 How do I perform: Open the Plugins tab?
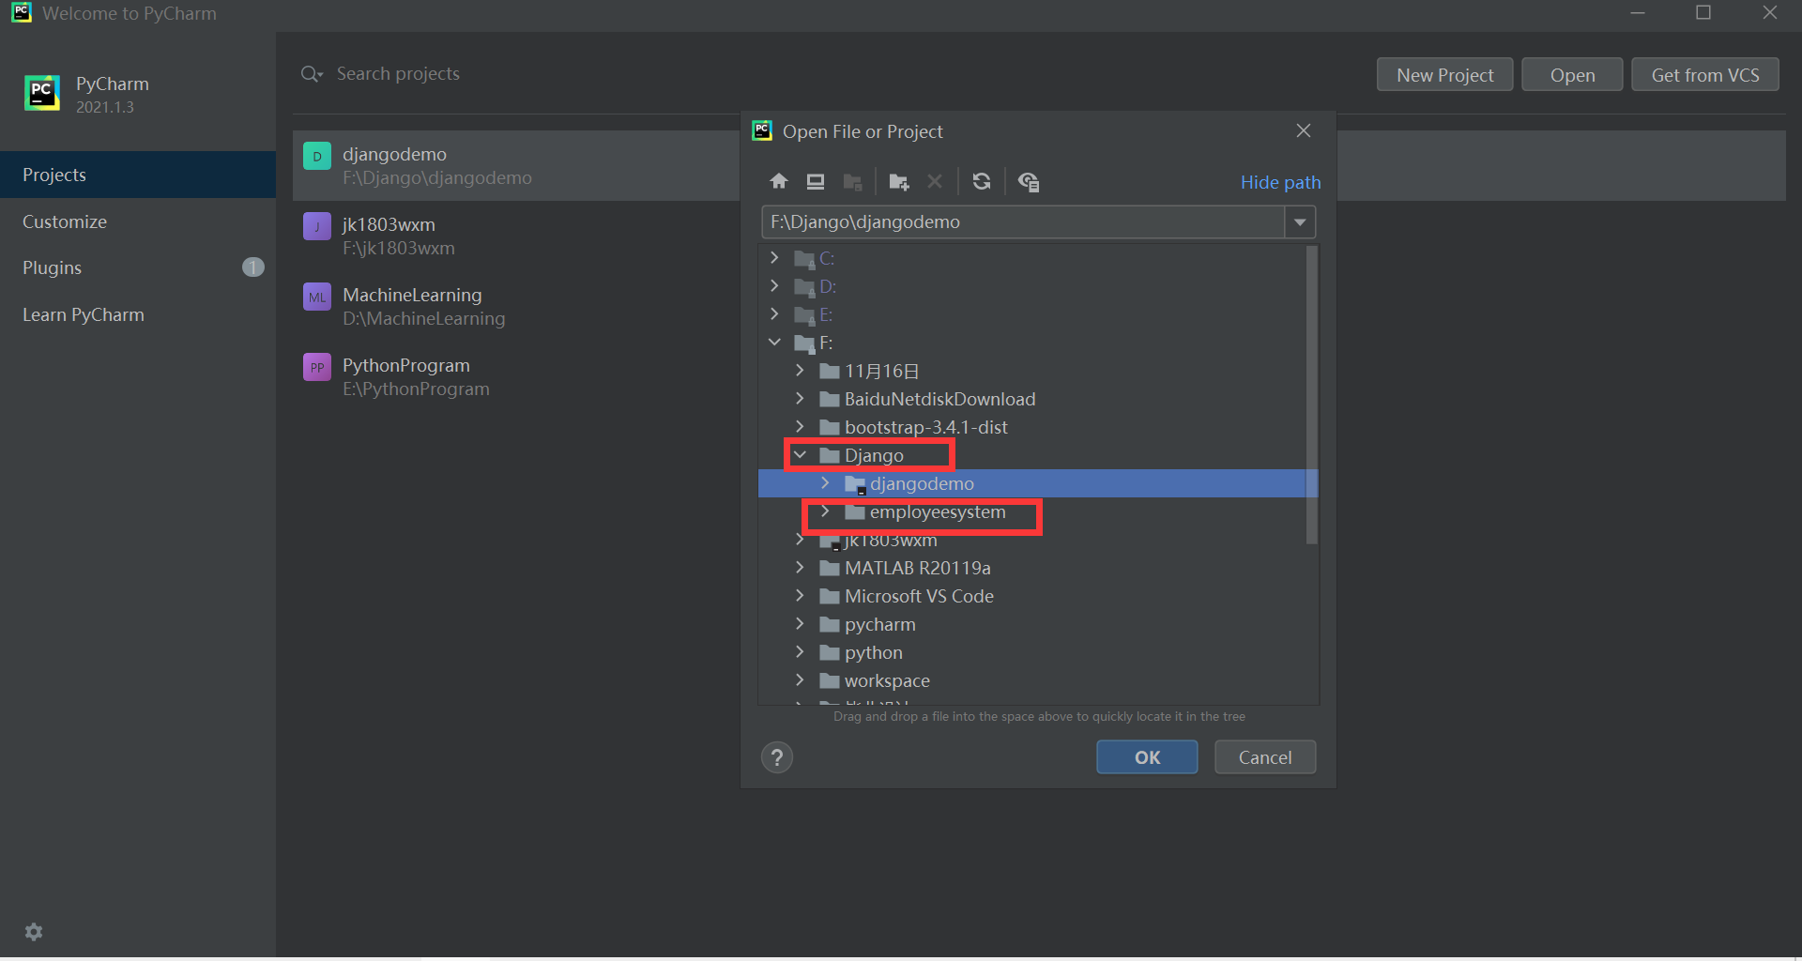click(x=138, y=267)
